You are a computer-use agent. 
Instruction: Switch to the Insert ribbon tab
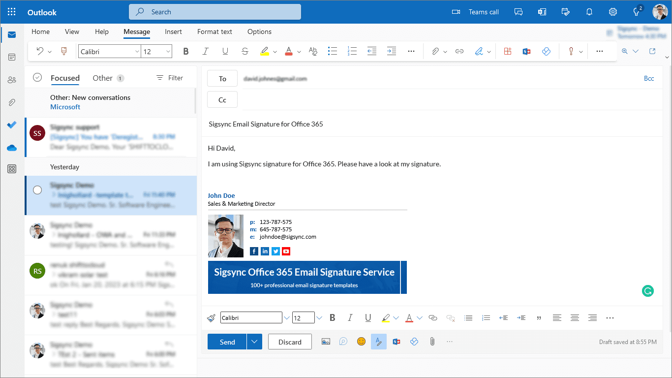pyautogui.click(x=173, y=31)
